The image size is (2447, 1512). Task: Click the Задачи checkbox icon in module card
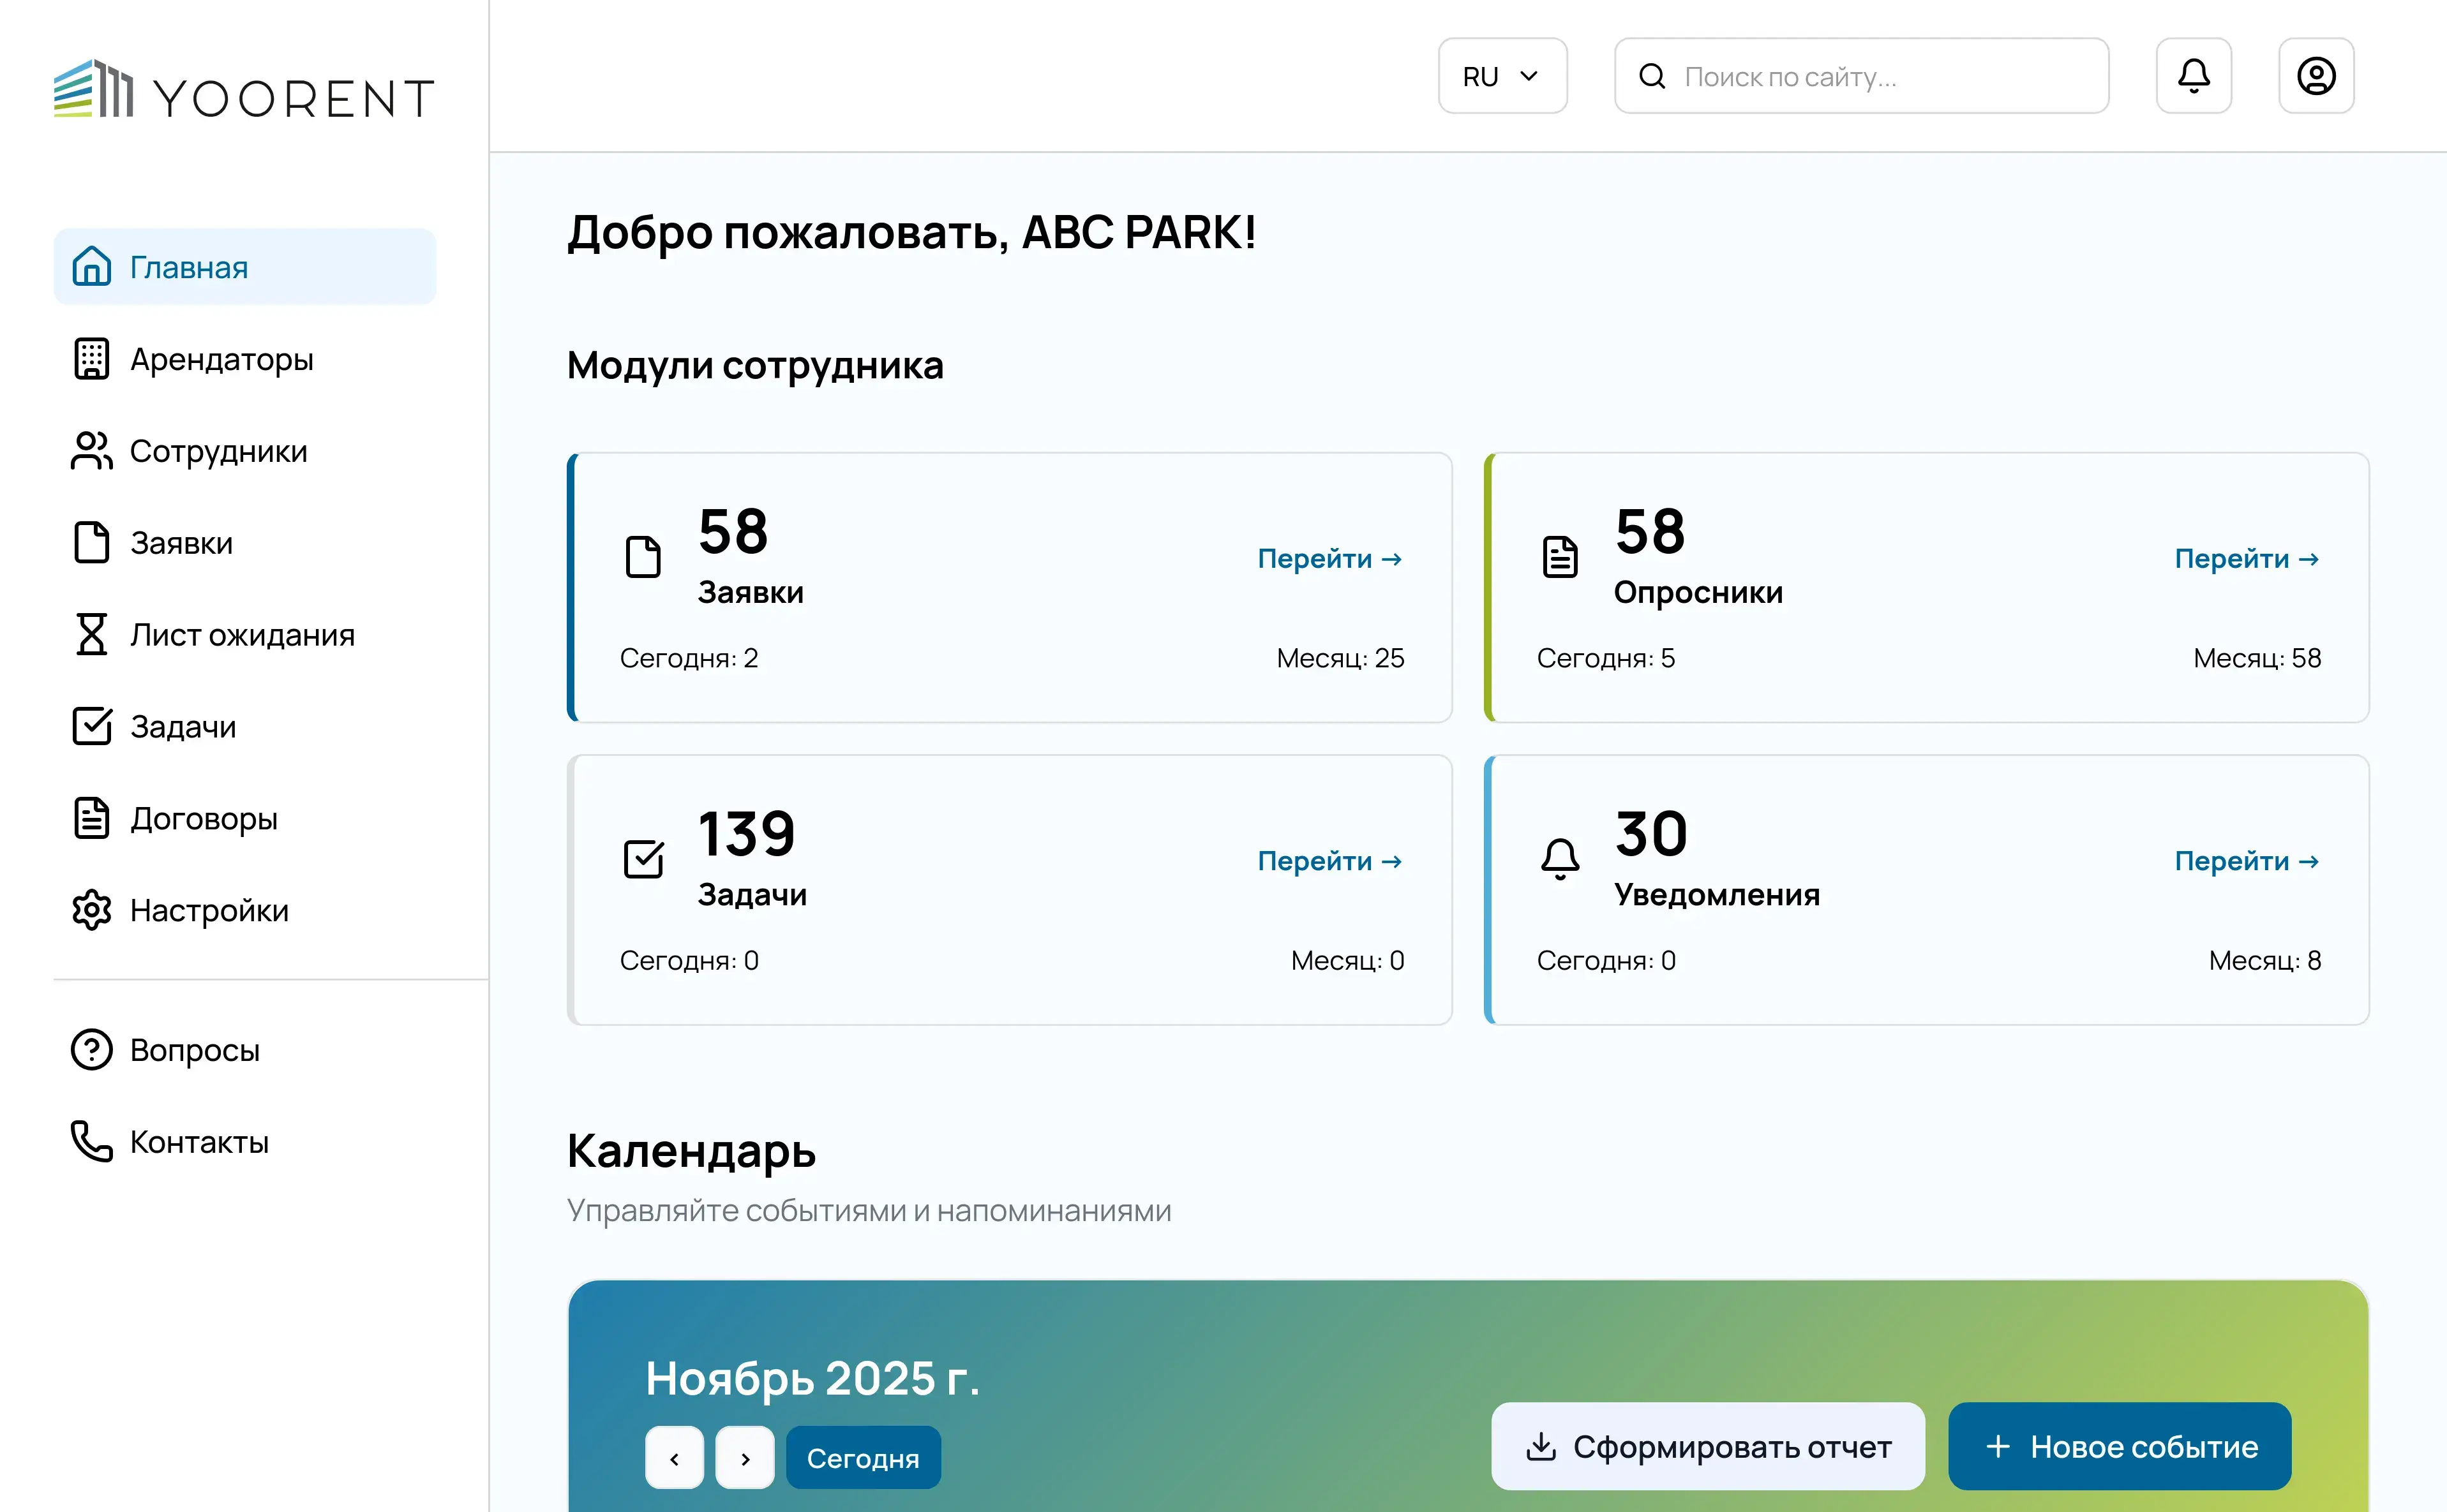click(643, 859)
